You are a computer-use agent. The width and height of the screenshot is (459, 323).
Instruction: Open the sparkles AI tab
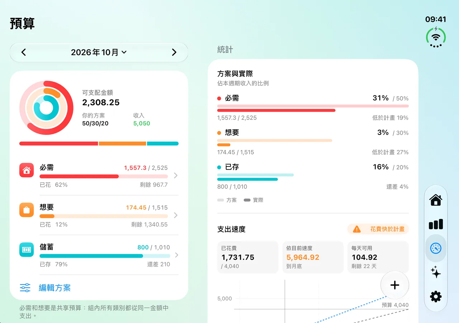436,272
